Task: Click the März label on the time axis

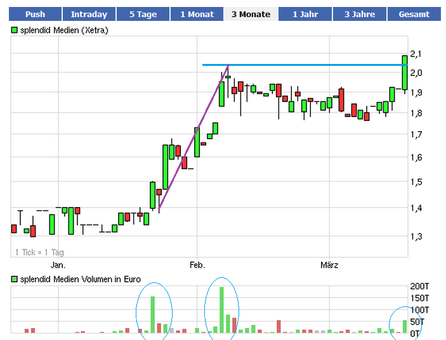Action: 329,265
